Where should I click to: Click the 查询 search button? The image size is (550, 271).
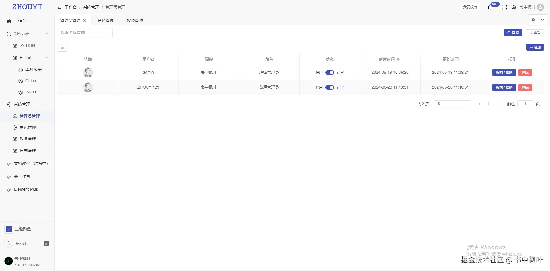point(513,33)
